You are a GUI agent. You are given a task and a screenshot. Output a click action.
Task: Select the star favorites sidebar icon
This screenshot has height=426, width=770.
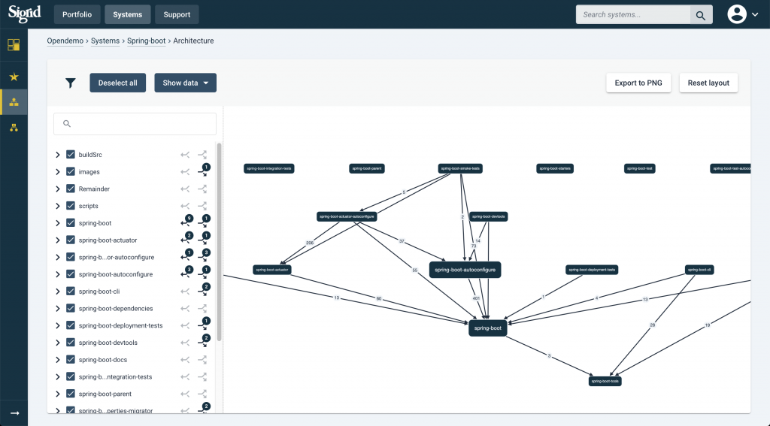(14, 77)
